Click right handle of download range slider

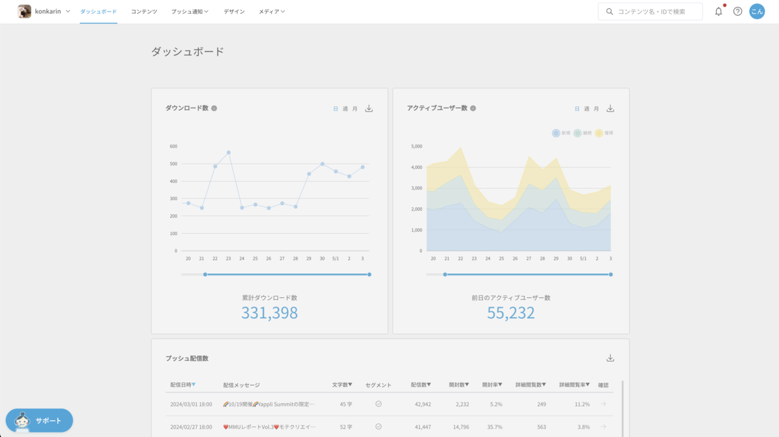[369, 275]
